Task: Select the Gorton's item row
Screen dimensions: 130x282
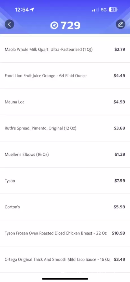Action: pyautogui.click(x=65, y=207)
